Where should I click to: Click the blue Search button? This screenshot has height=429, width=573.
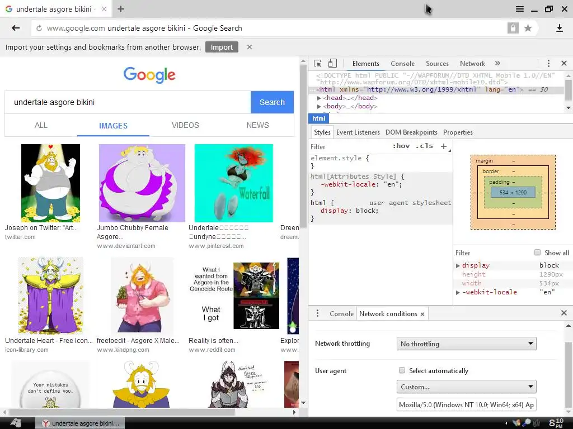pos(272,102)
